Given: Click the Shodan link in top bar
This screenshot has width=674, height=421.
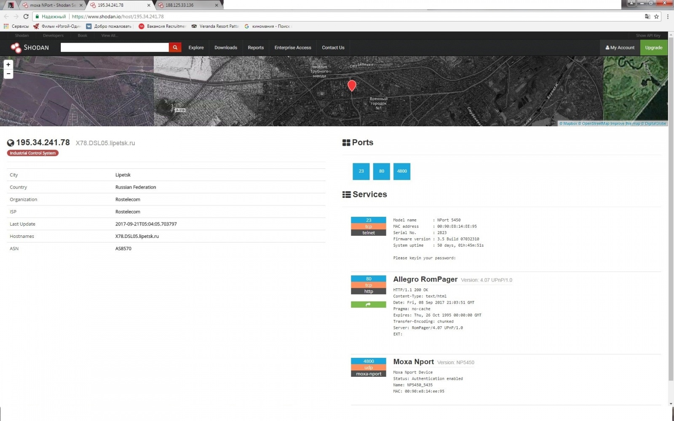Looking at the screenshot, I should coord(22,35).
